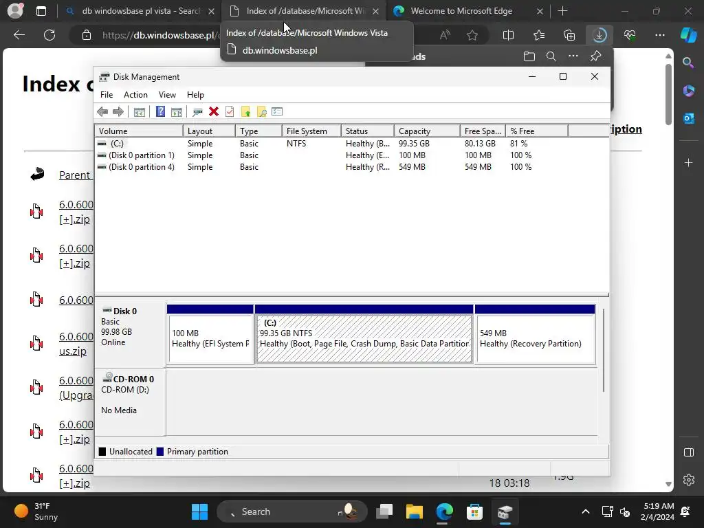
Task: Open the Windows Start button
Action: tap(200, 511)
